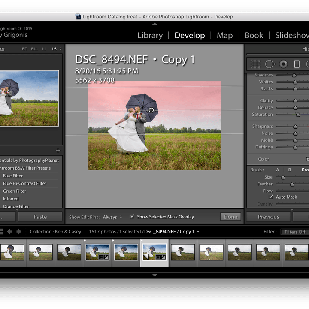Open the Map module
309x309 pixels.
pyautogui.click(x=224, y=36)
